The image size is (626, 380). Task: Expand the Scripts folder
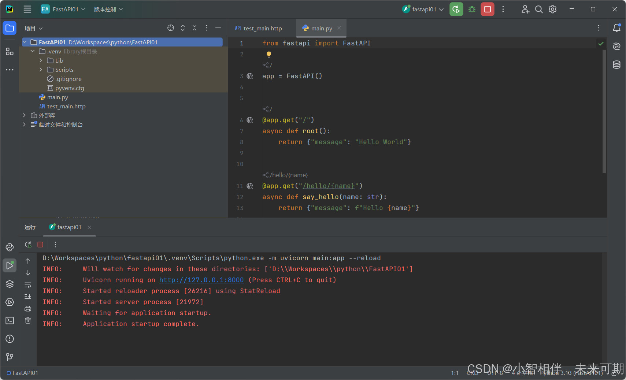point(41,70)
